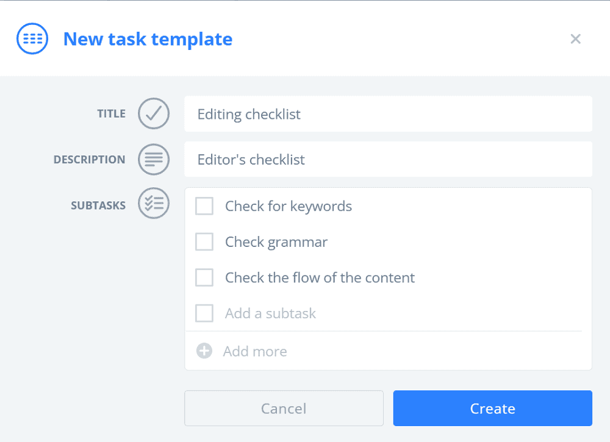Tick the empty Add a subtask checkbox
The height and width of the screenshot is (442, 610).
(x=204, y=313)
